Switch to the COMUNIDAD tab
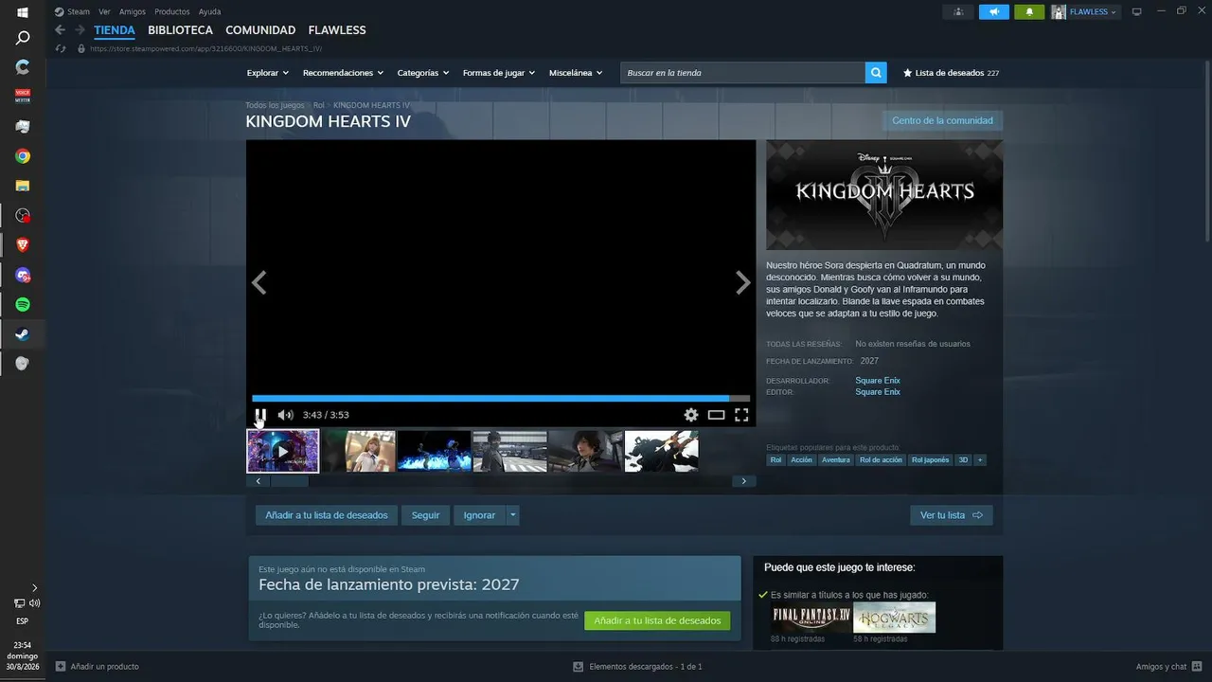The width and height of the screenshot is (1212, 682). 260,30
